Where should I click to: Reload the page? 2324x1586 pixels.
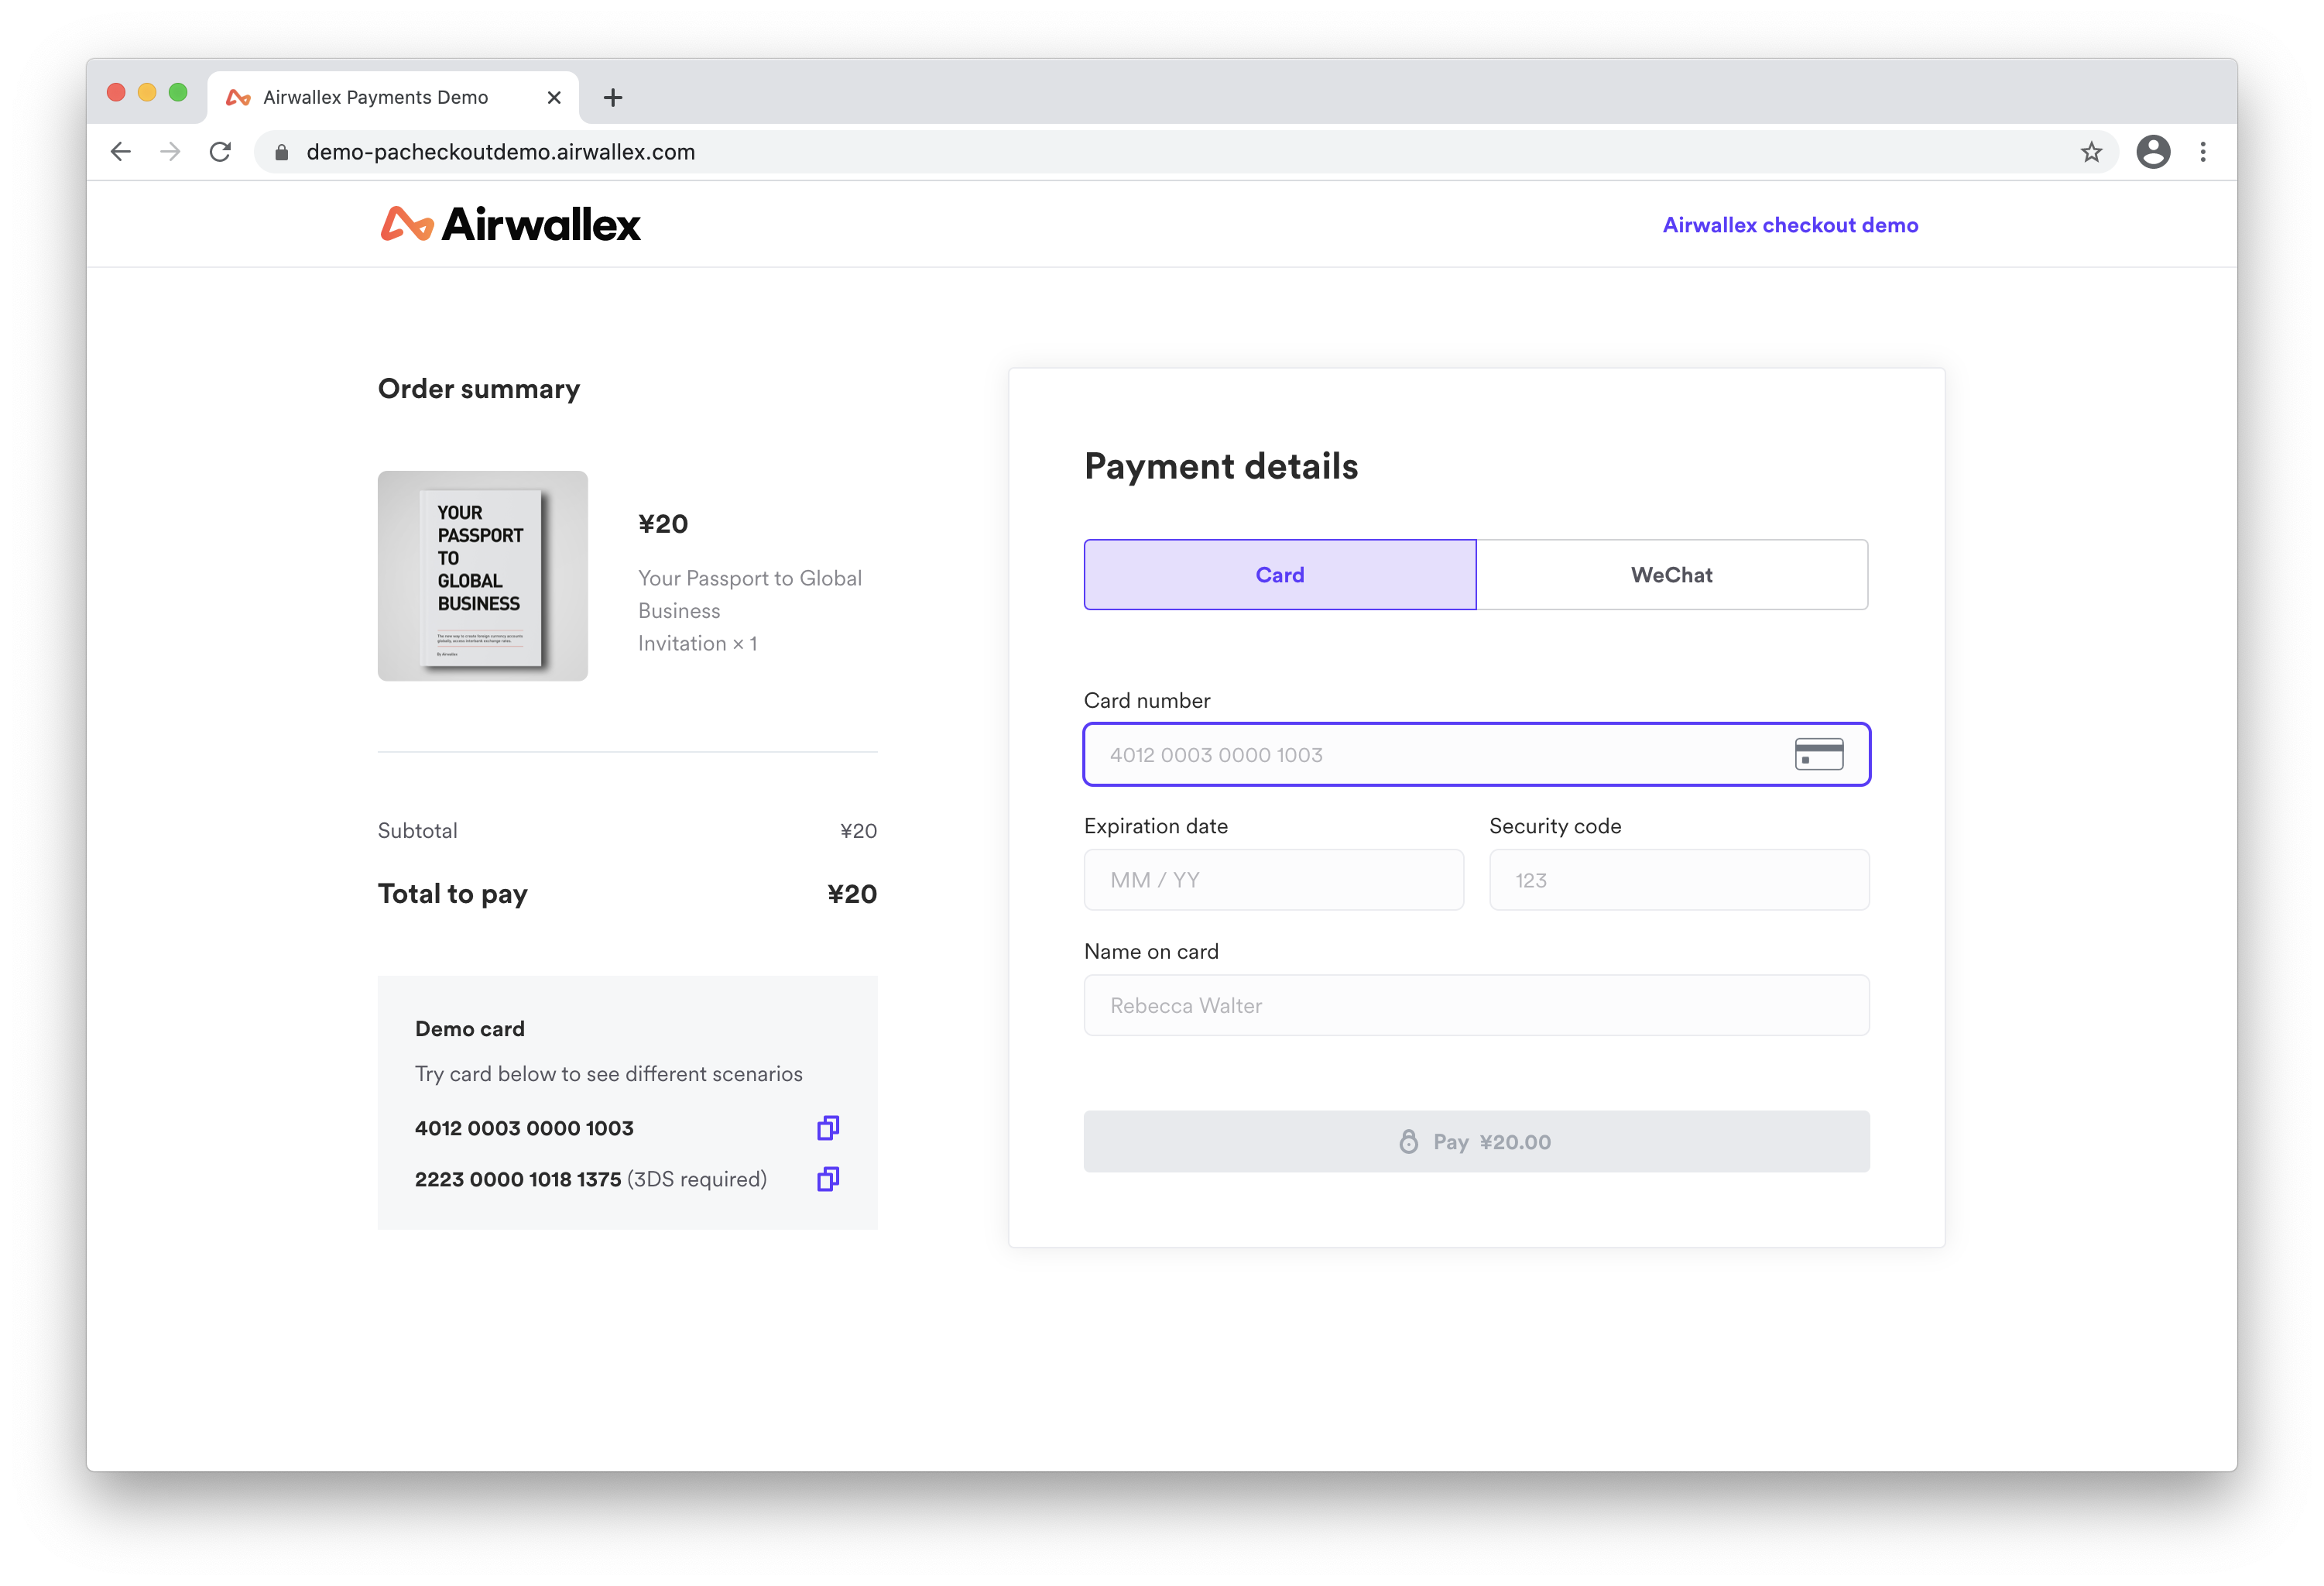[220, 152]
